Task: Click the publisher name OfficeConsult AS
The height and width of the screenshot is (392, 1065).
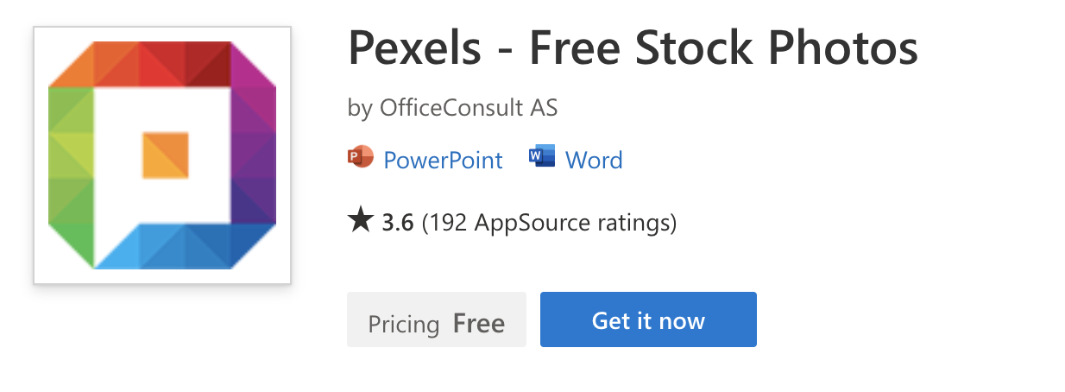Action: click(469, 109)
